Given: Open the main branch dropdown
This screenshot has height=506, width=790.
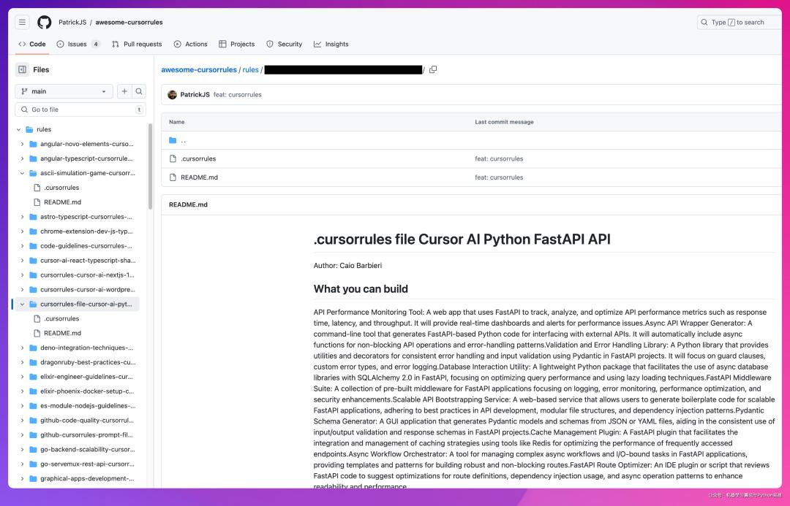Looking at the screenshot, I should click(64, 91).
